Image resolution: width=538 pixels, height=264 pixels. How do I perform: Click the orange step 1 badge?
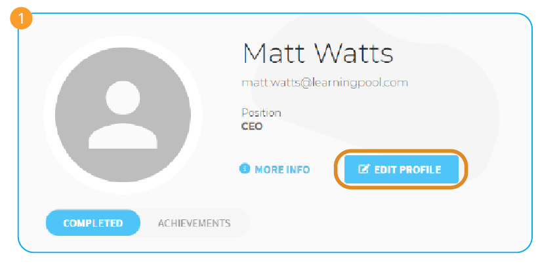(x=21, y=18)
